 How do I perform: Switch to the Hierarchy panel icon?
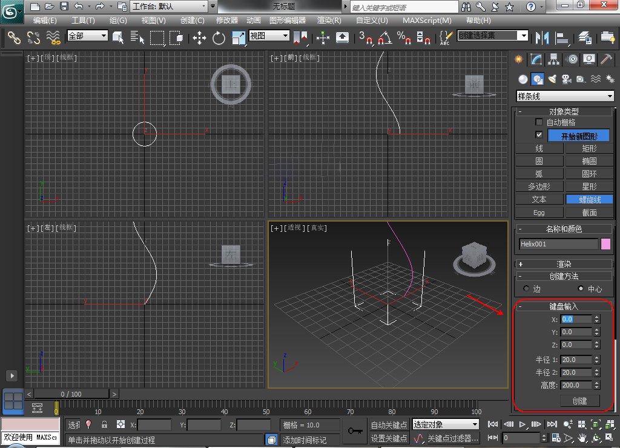click(x=553, y=59)
